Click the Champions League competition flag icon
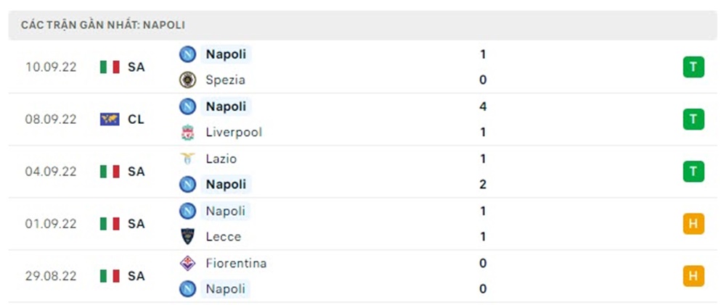This screenshot has width=726, height=305. click(x=110, y=120)
